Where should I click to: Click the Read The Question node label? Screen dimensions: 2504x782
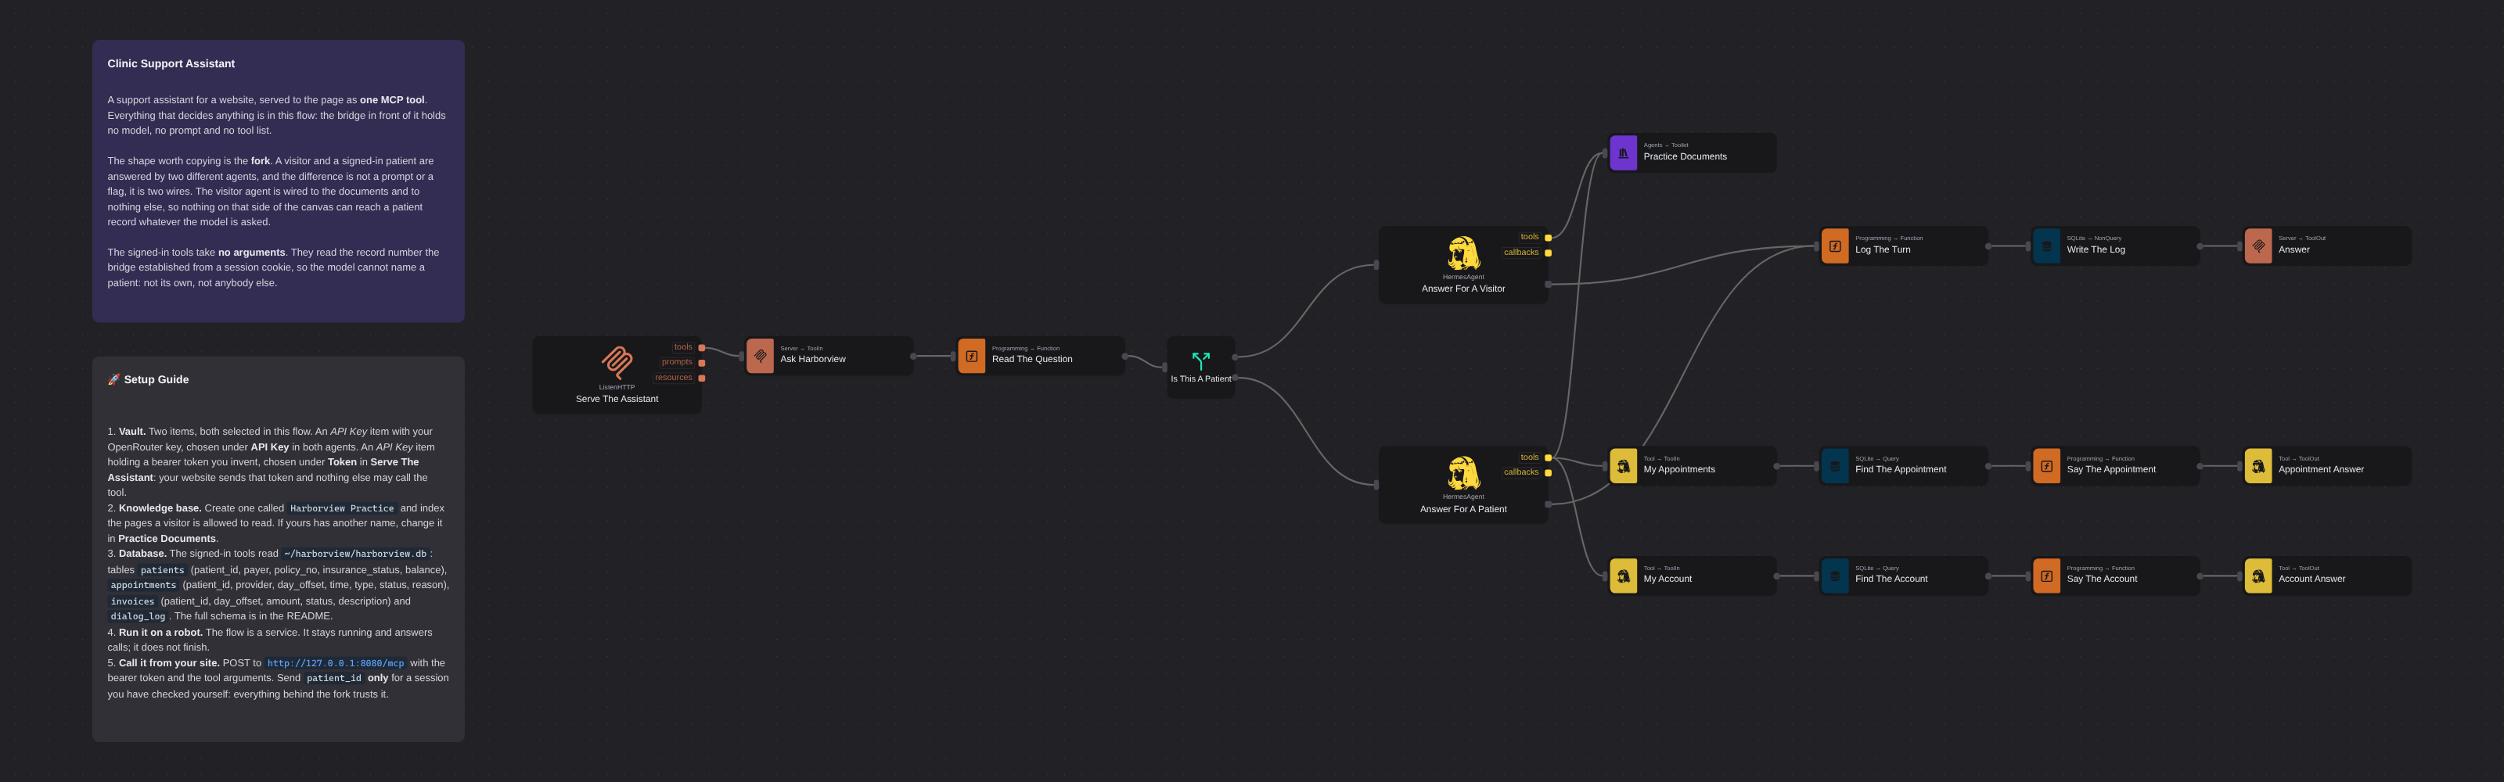(1031, 360)
